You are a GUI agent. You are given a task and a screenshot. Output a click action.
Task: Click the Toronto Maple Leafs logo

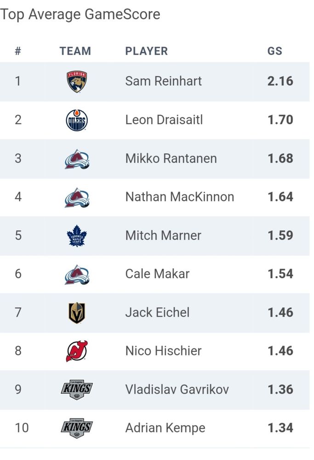click(77, 236)
